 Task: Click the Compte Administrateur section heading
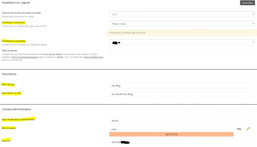(16, 109)
